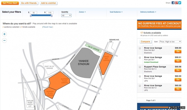Click the Gerard Ave. Lot on map
The image size is (187, 110).
point(110,48)
